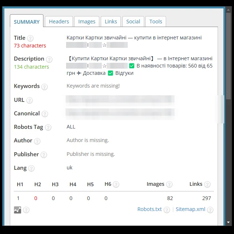Viewport: 234px width, 234px height.
Task: Click the '134 characters' description length text
Action: point(31,67)
